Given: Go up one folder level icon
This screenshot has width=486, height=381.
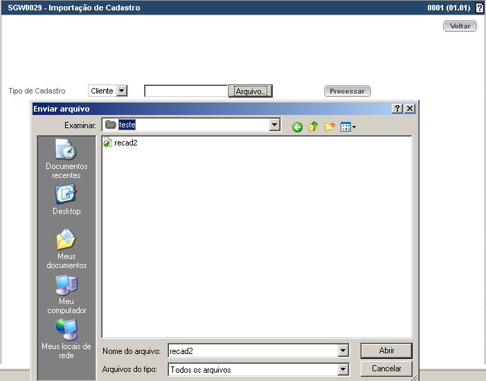Looking at the screenshot, I should [314, 127].
